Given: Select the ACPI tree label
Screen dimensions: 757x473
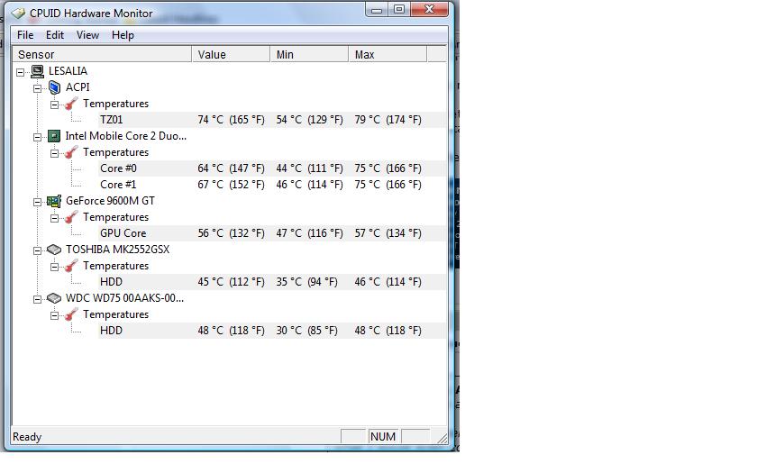Looking at the screenshot, I should (x=78, y=87).
